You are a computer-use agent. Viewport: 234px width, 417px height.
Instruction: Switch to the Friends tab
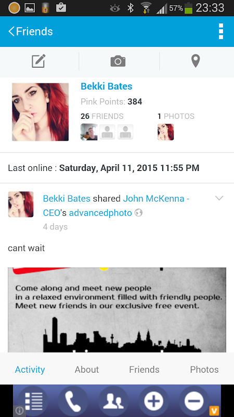click(145, 370)
